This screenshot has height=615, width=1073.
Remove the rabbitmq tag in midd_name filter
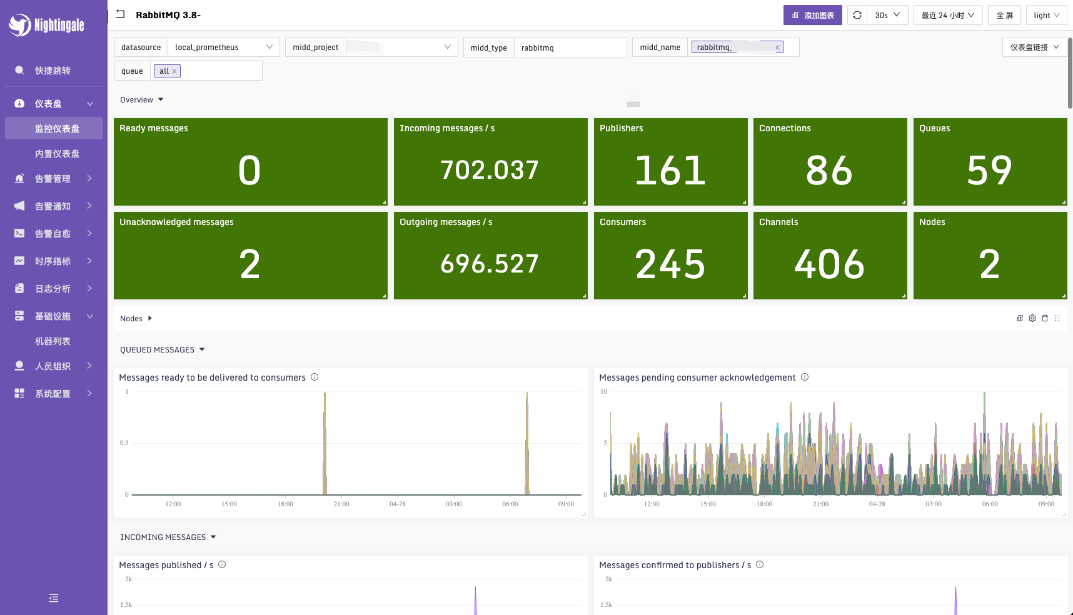[777, 47]
